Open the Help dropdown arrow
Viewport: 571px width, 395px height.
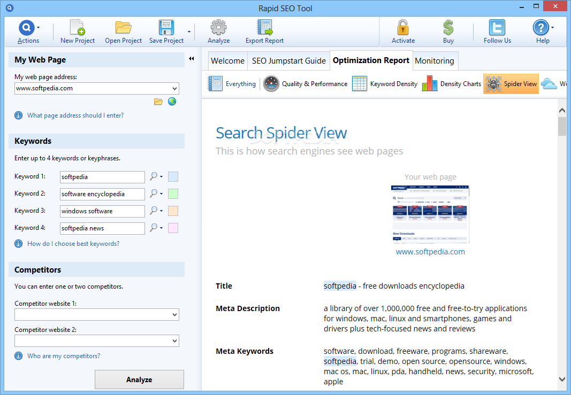[x=552, y=28]
